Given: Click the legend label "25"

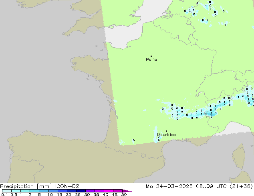Looking at the screenshot, I should (x=78, y=194).
